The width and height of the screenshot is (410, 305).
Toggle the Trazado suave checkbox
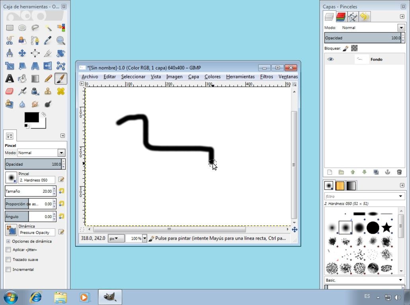(x=8, y=260)
